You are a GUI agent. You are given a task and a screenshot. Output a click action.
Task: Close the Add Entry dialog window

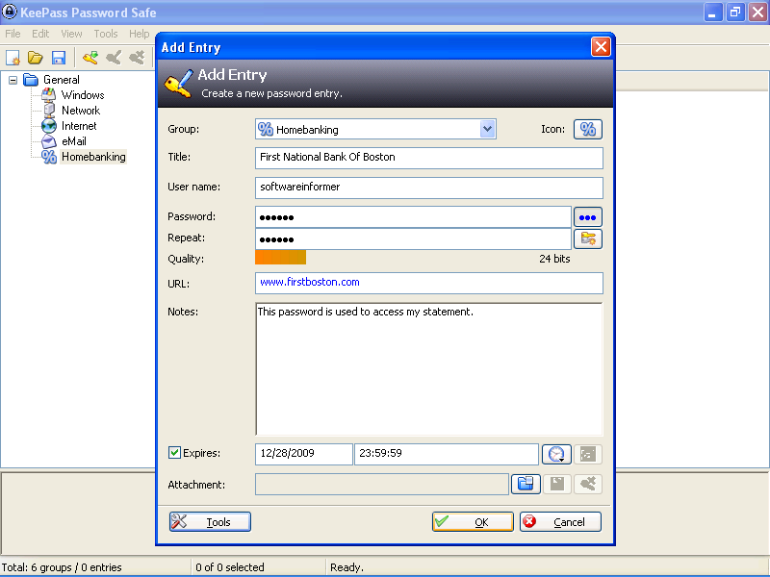click(x=601, y=47)
